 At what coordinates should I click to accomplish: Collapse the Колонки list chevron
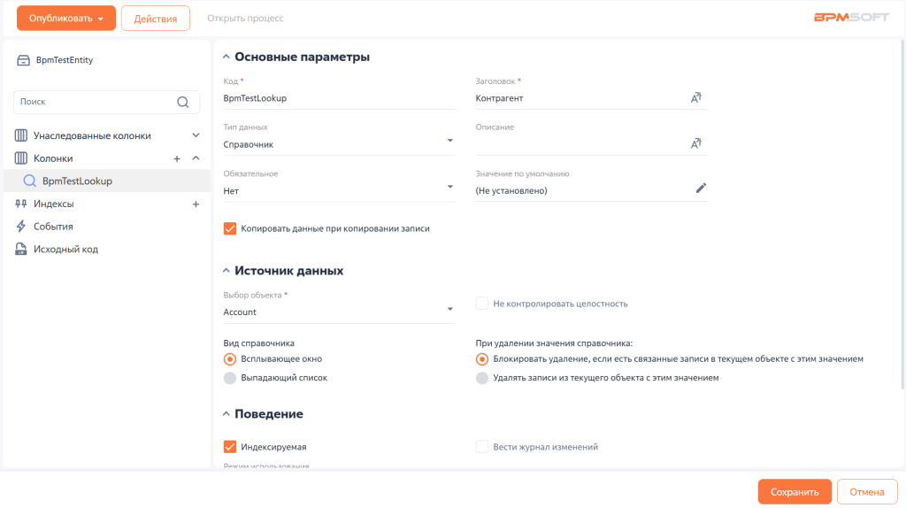click(x=196, y=158)
